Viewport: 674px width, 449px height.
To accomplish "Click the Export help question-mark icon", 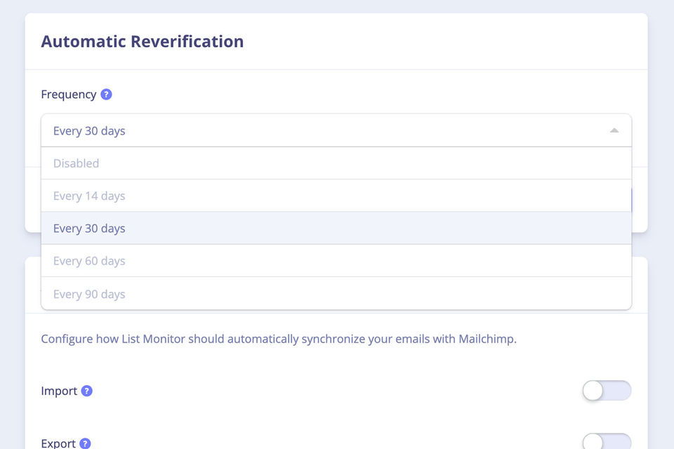I will point(85,443).
